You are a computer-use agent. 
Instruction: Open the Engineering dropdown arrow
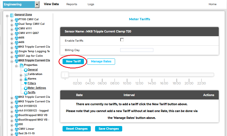click(37, 5)
